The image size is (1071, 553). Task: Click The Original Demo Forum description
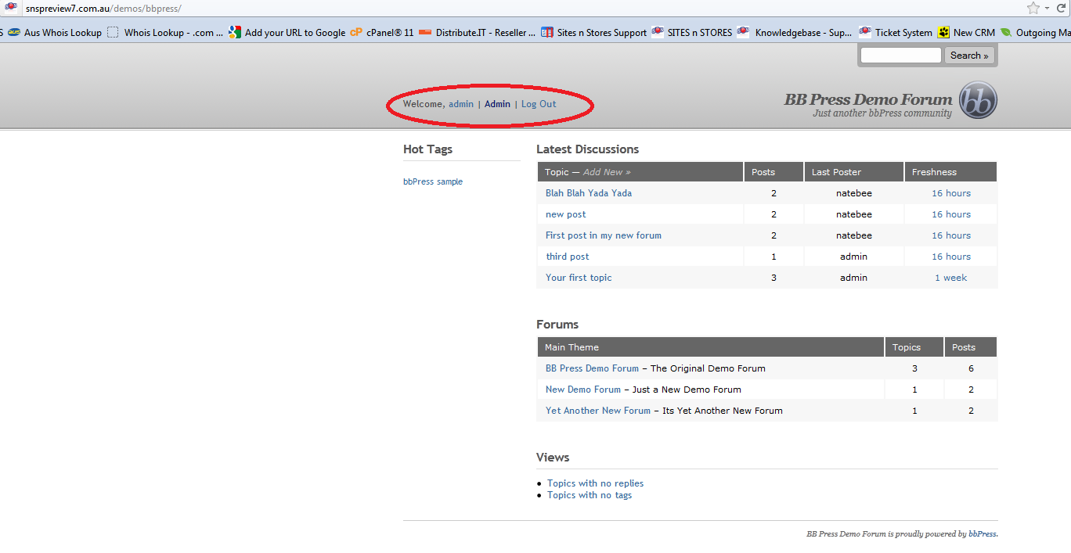pos(708,368)
